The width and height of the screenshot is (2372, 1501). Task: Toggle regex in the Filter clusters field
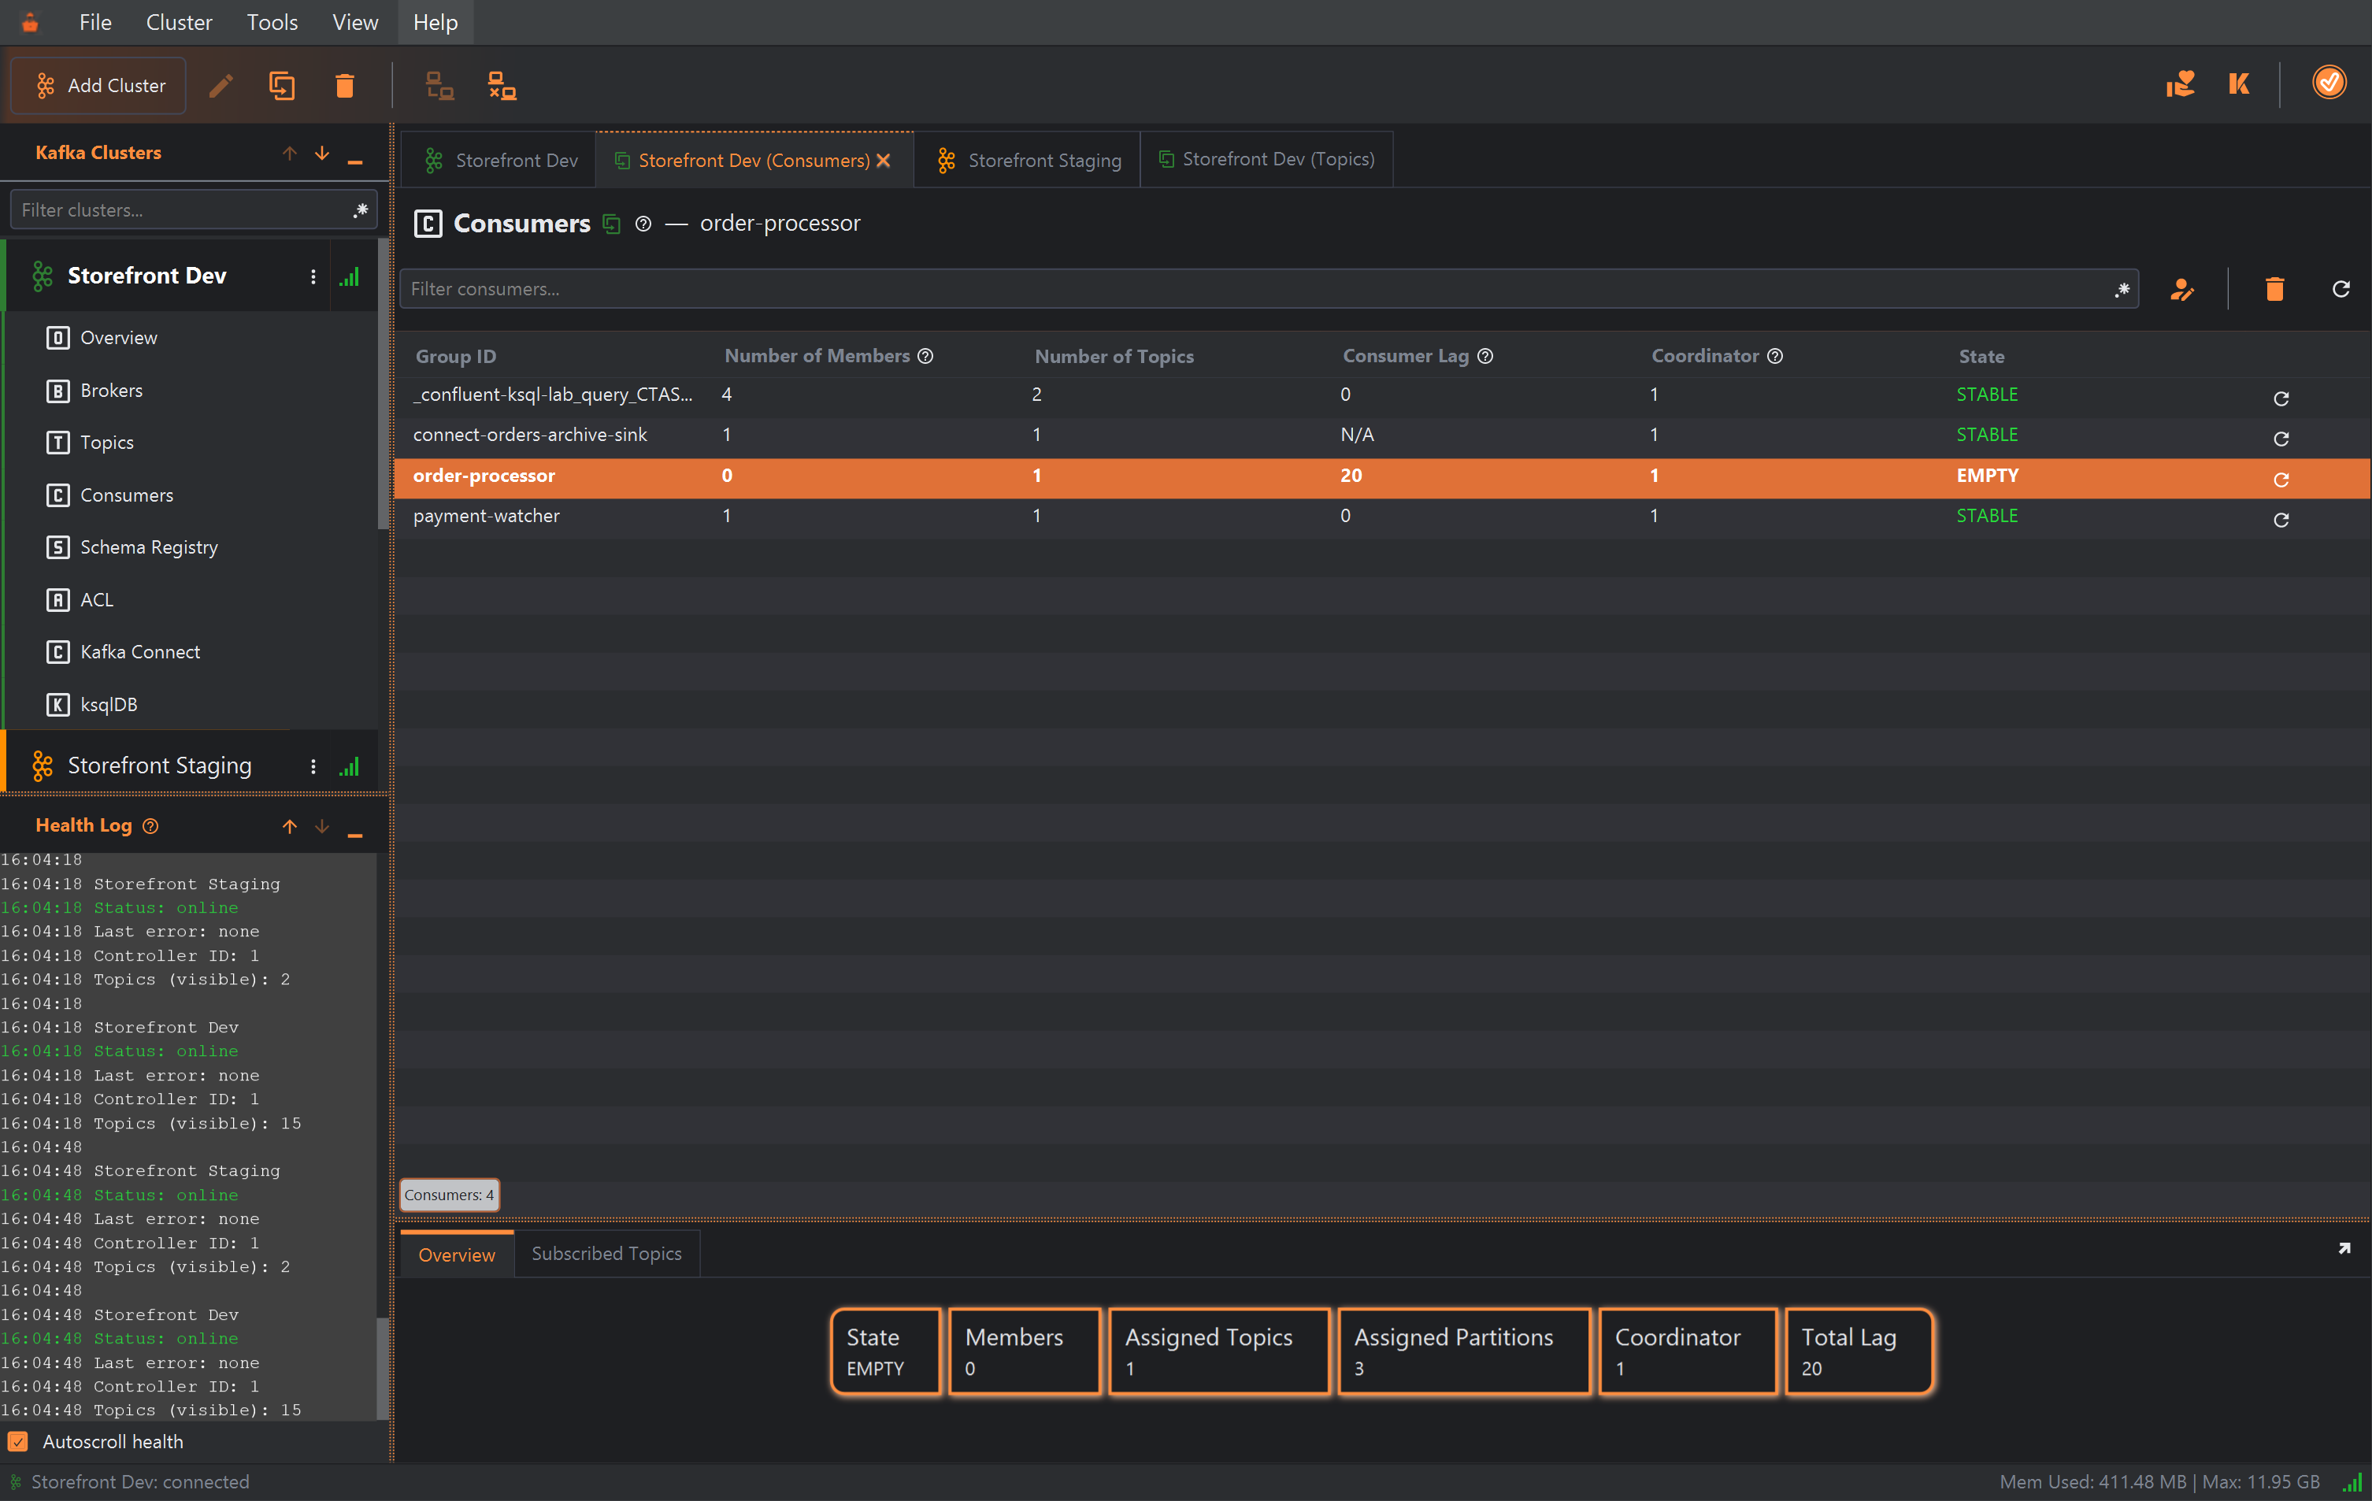361,209
